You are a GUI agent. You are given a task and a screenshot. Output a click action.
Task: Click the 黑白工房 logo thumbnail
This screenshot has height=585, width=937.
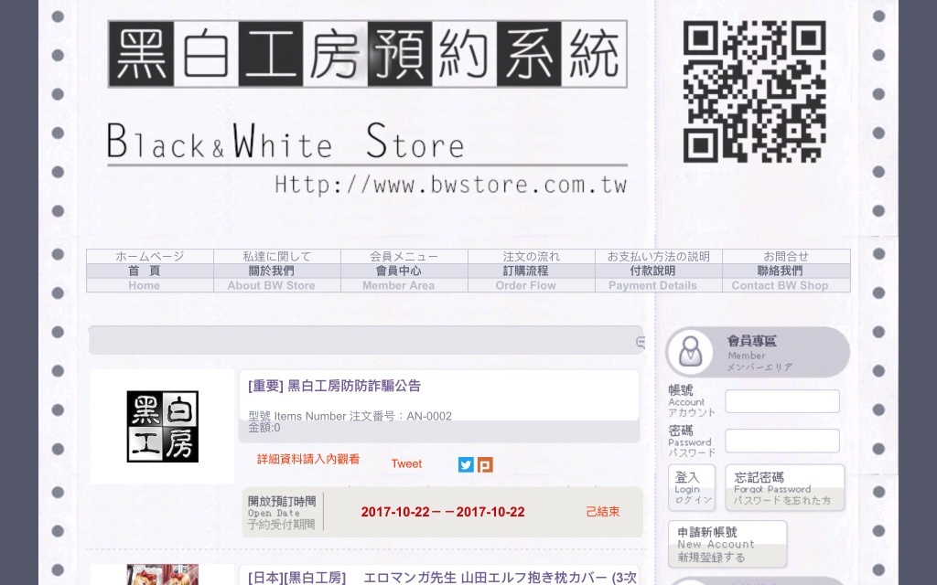tap(163, 426)
